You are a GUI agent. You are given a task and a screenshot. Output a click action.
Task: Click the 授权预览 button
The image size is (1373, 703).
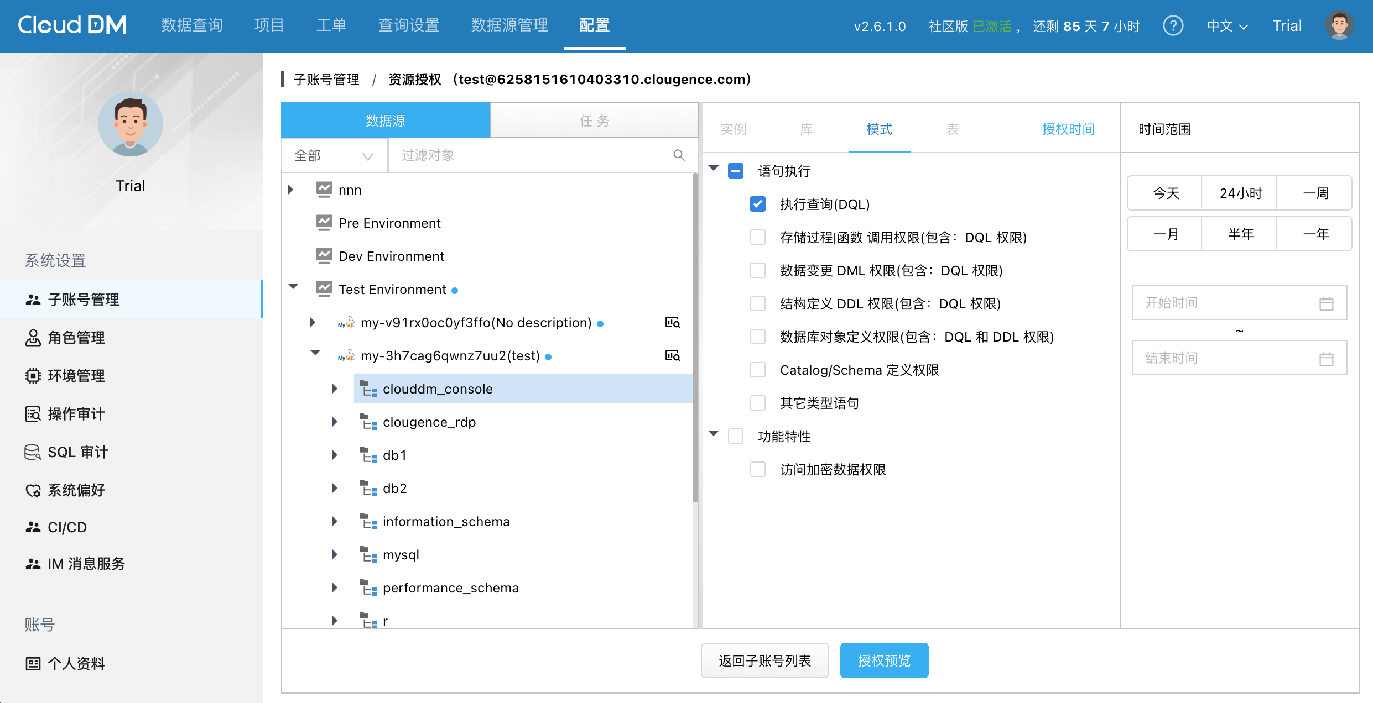(x=883, y=660)
